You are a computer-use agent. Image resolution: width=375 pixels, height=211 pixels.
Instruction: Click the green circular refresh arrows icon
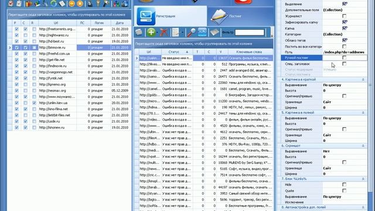[53, 4]
